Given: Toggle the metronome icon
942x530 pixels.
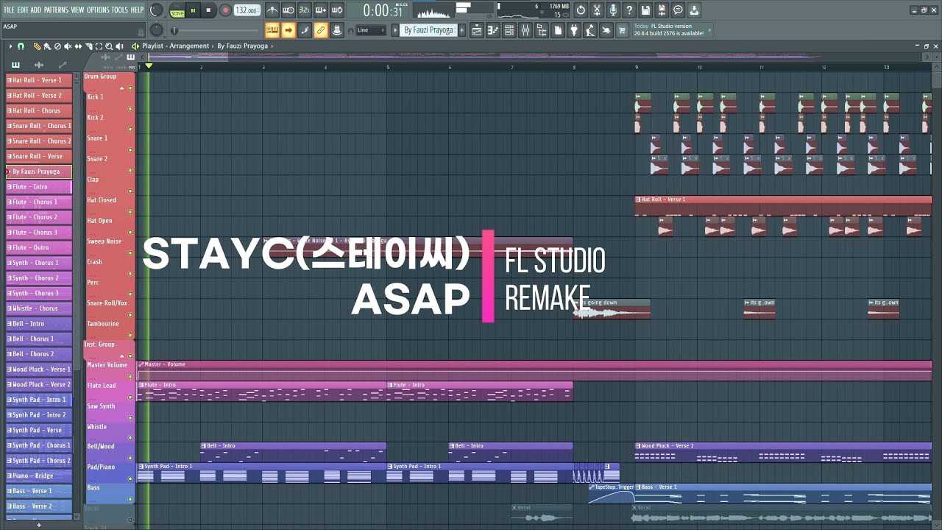Looking at the screenshot, I should pyautogui.click(x=272, y=10).
